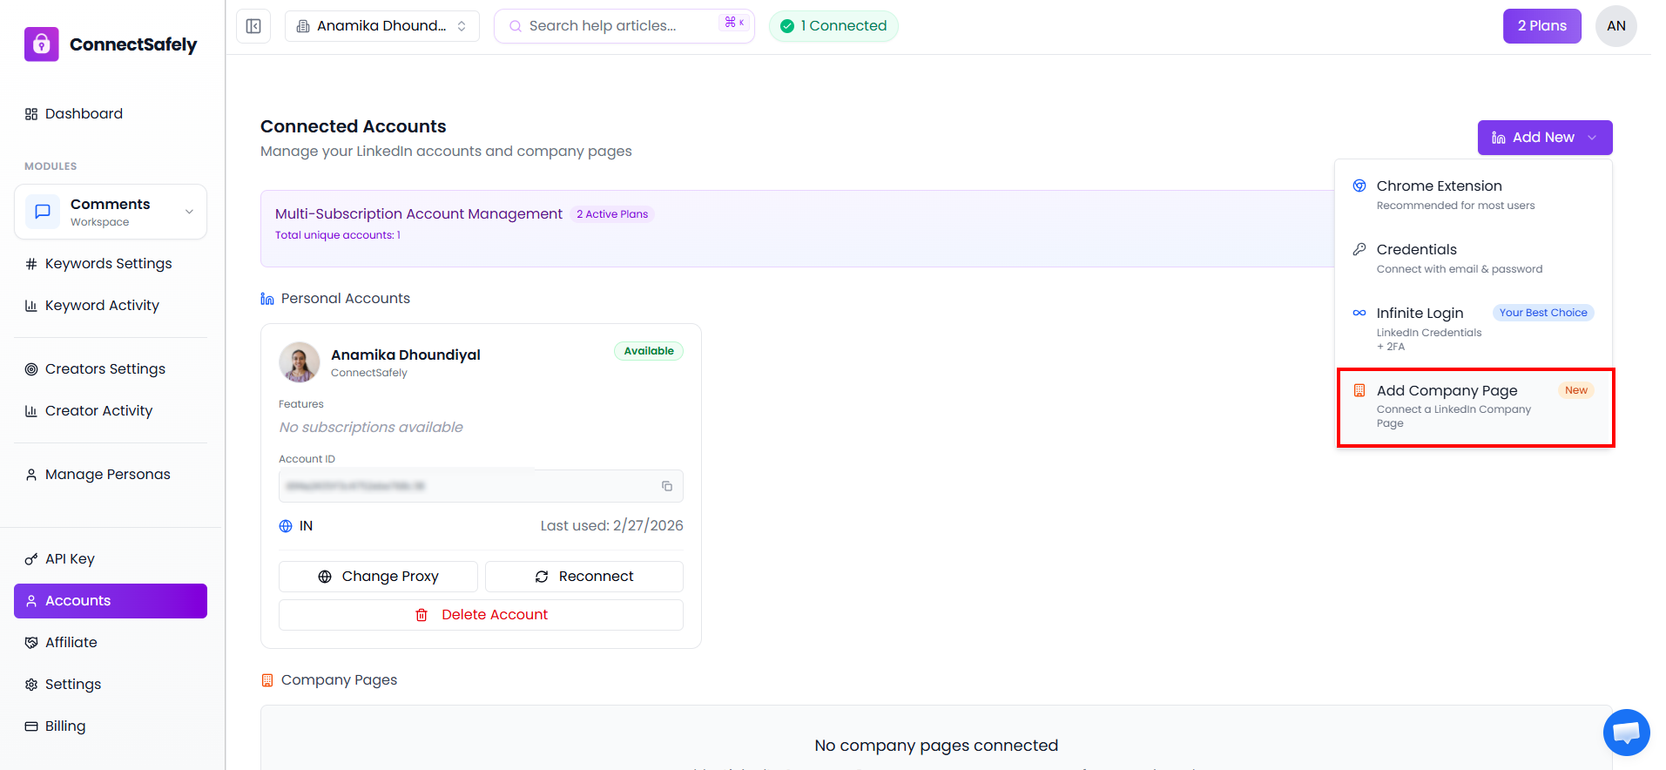Viewport: 1666px width, 770px height.
Task: Open Affiliate page
Action: tap(111, 643)
